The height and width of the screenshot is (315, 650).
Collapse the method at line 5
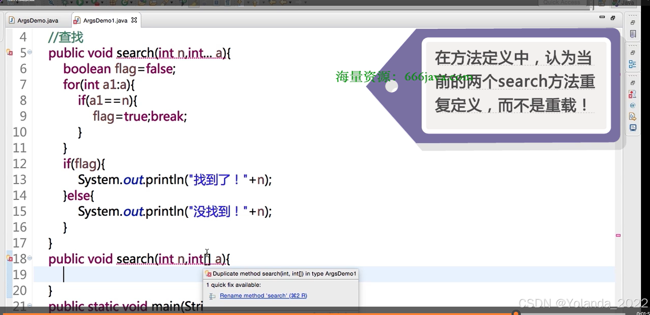click(30, 52)
